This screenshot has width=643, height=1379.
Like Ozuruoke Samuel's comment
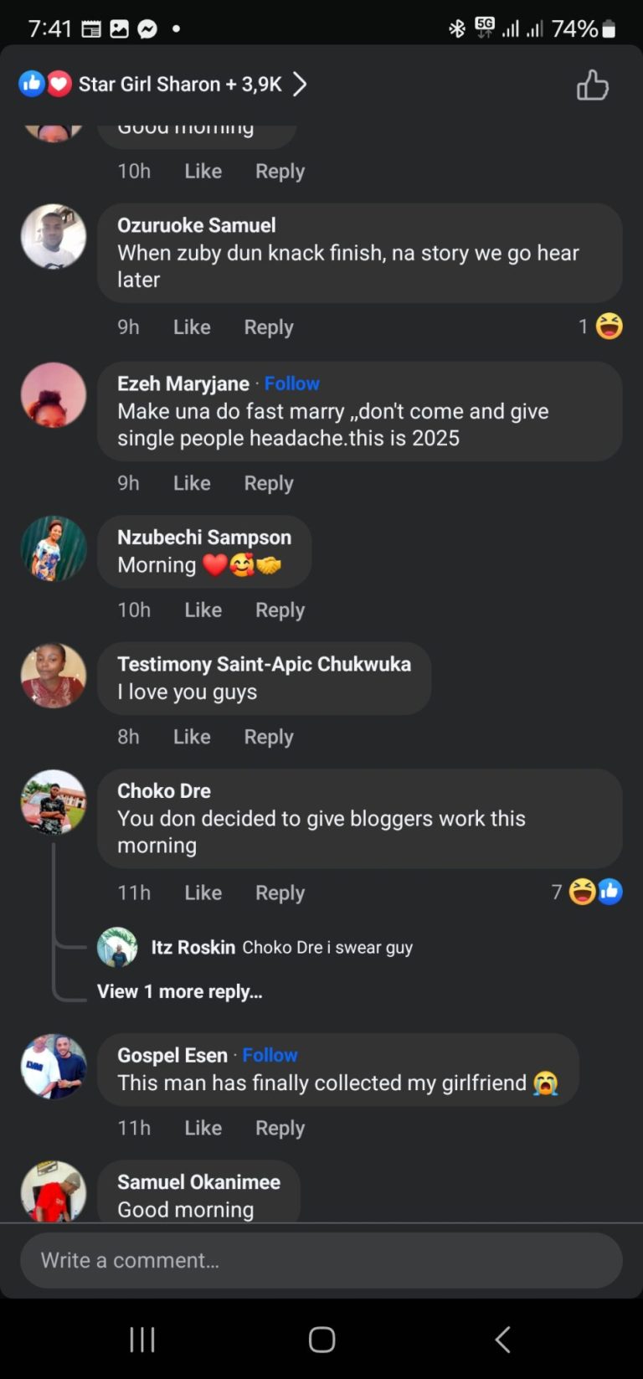point(192,327)
